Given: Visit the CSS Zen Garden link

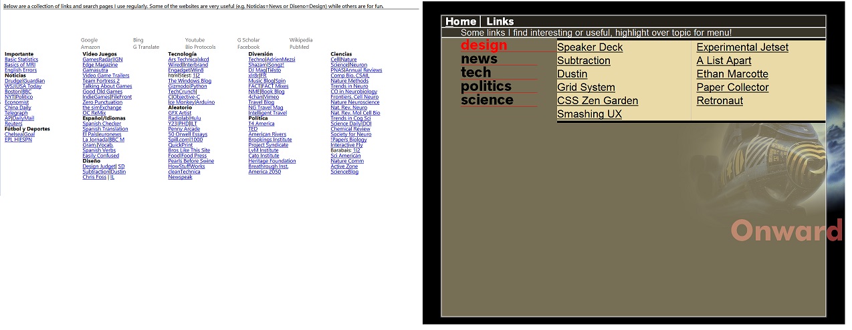Looking at the screenshot, I should point(597,101).
